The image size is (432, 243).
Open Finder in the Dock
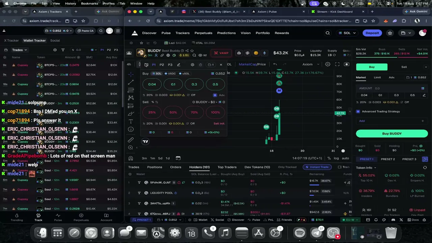[42, 233]
